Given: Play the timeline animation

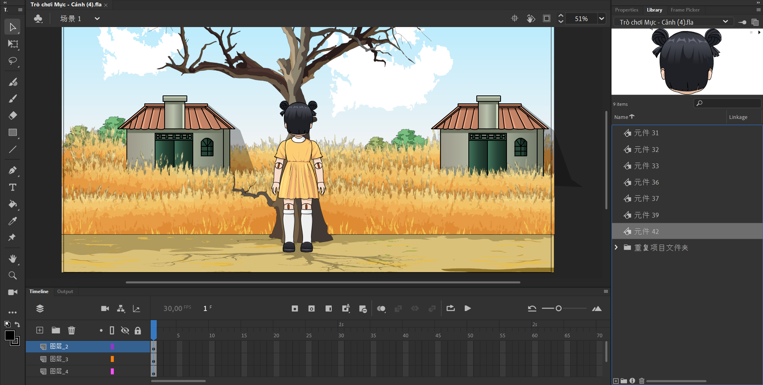Looking at the screenshot, I should [x=468, y=308].
